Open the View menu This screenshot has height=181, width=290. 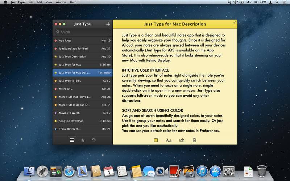click(49, 2)
